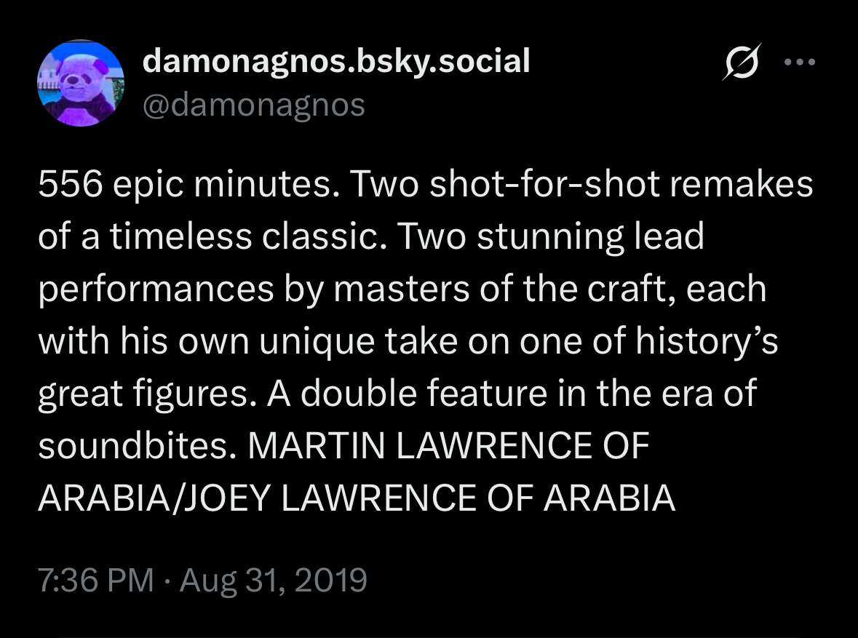The image size is (858, 638).
Task: Open the damonagnos.bsky.social display name profile
Action: (335, 61)
